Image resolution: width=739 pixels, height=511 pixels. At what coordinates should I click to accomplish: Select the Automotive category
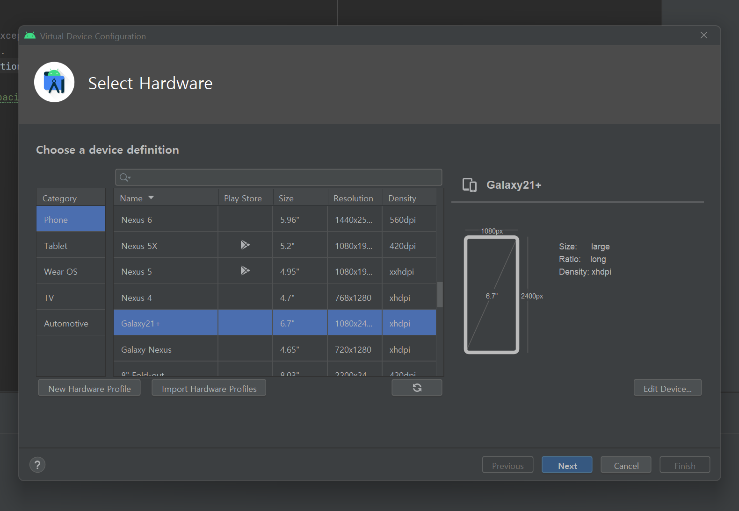(x=71, y=323)
